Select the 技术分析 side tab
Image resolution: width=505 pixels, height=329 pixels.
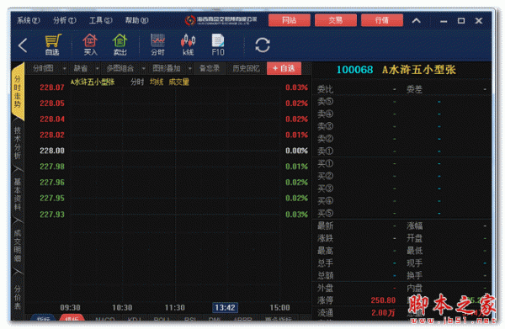(18, 143)
